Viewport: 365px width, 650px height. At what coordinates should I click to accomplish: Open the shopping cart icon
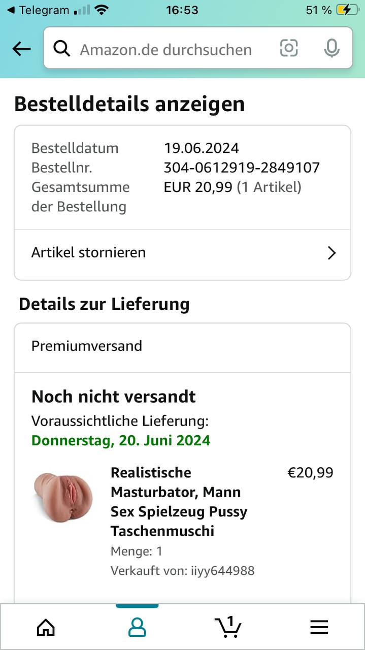[x=227, y=628]
